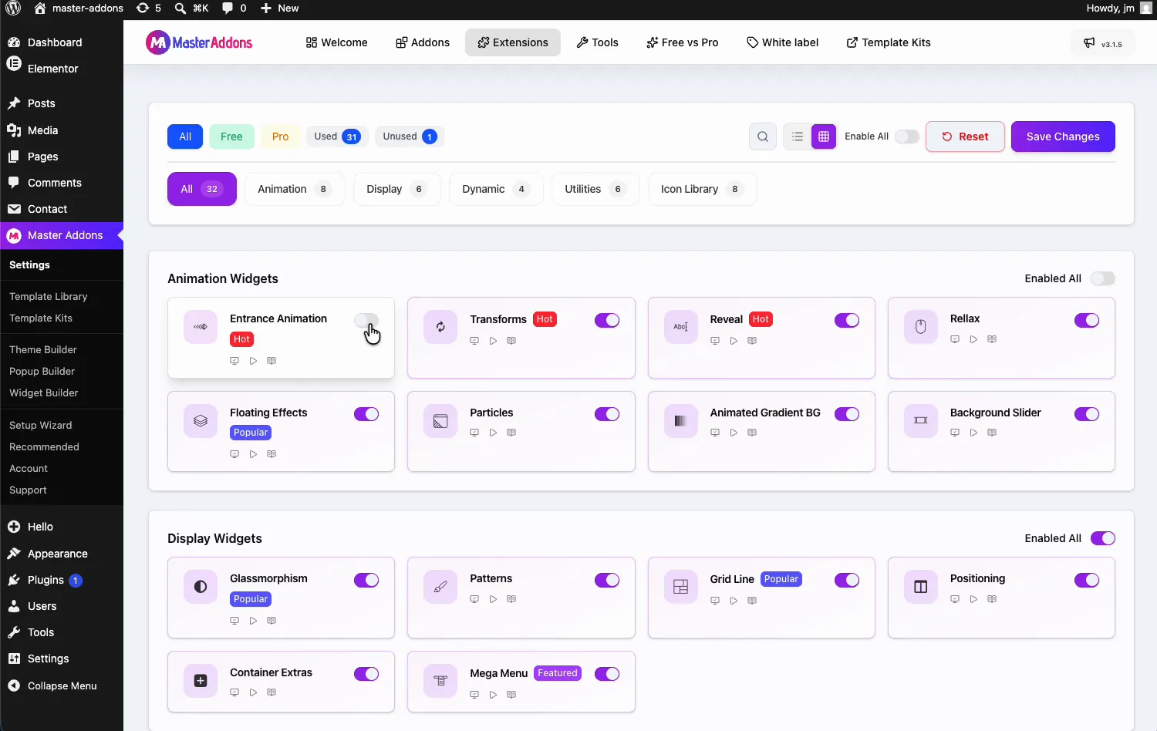Open the WordPress logo menu
Screen dimensions: 1157x731
(13, 8)
